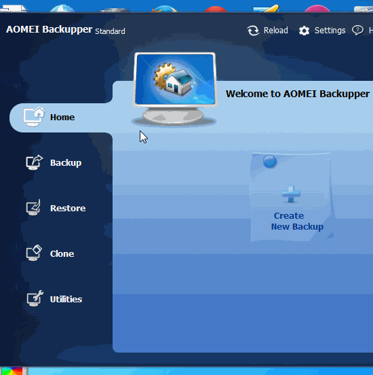The width and height of the screenshot is (373, 375).
Task: Click the blue plus icon
Action: point(291,194)
